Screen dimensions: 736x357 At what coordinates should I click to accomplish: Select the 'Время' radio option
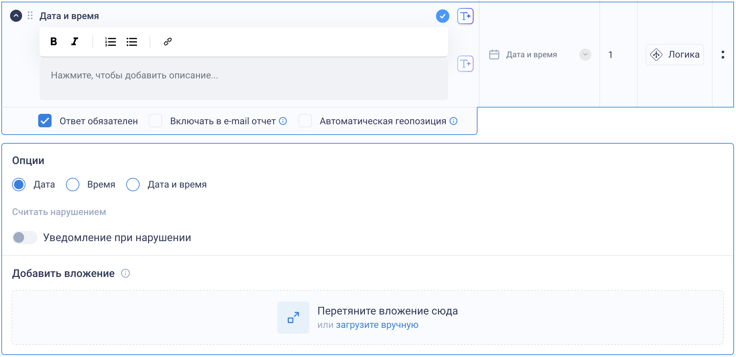click(73, 185)
